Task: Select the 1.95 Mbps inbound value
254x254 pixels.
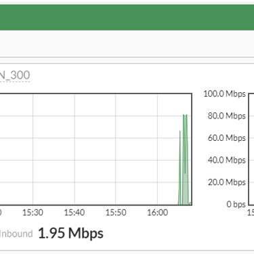Action: click(70, 234)
